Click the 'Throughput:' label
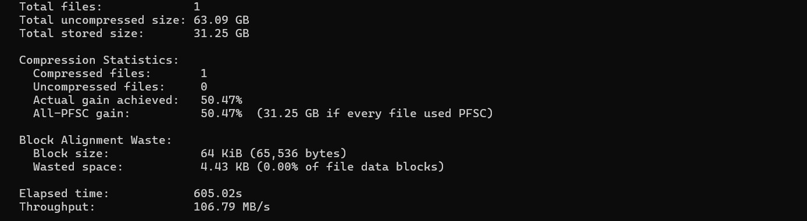The width and height of the screenshot is (807, 221). 57,206
